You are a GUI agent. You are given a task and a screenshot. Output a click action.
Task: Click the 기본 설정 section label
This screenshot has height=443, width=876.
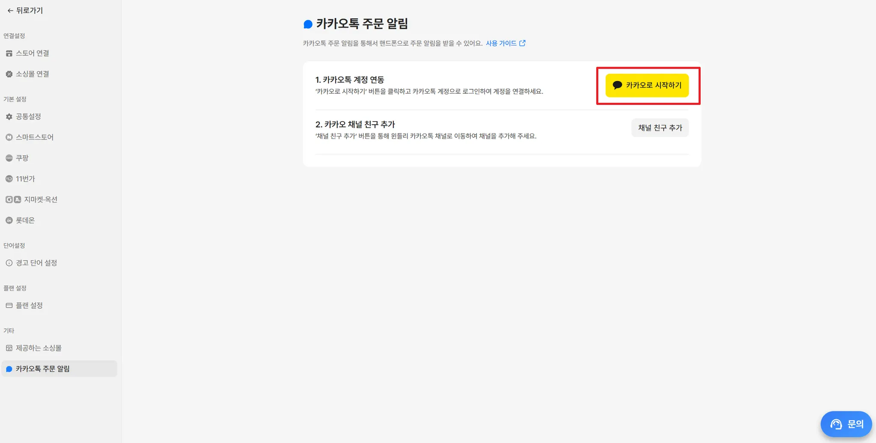coord(15,99)
